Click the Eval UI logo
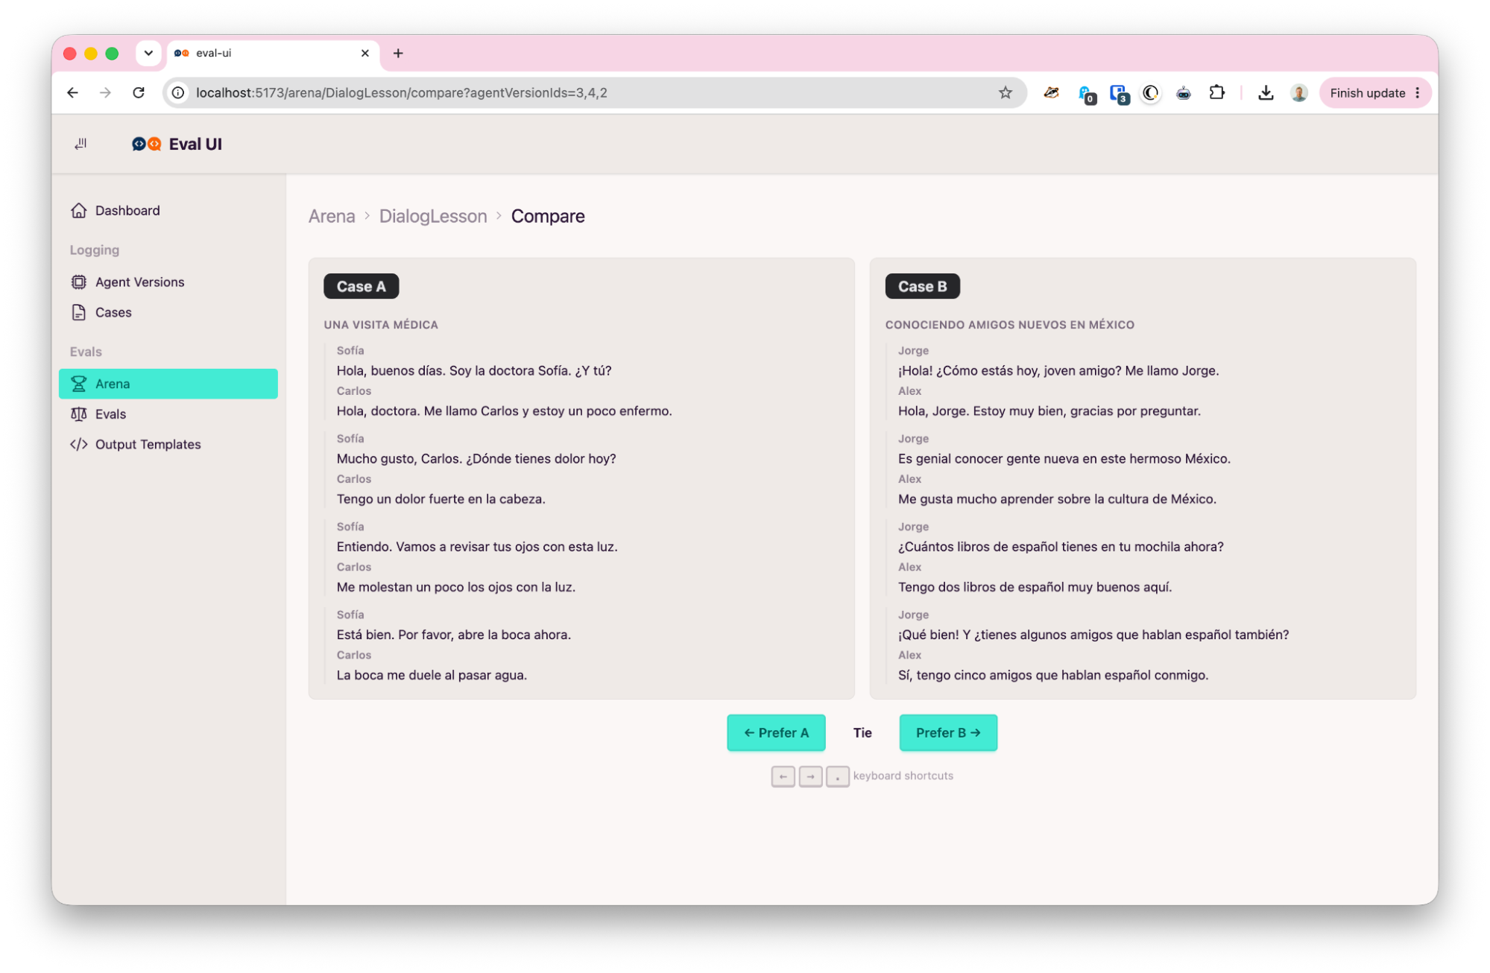This screenshot has width=1490, height=973. [x=177, y=144]
